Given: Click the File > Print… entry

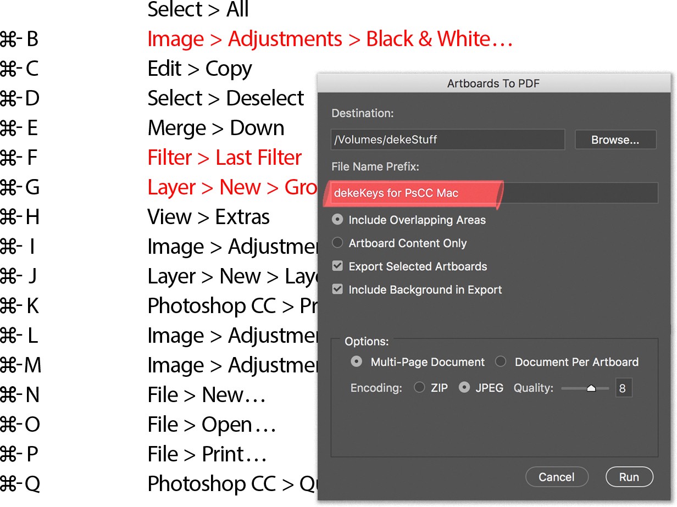Looking at the screenshot, I should (207, 454).
